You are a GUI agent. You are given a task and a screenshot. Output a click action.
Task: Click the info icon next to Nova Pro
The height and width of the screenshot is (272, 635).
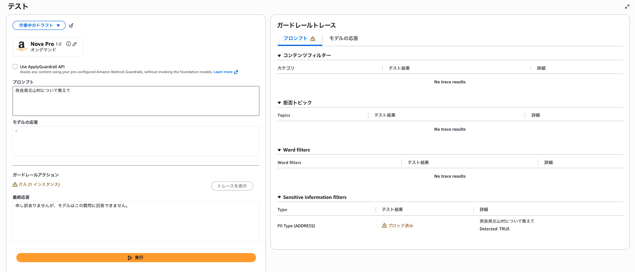click(68, 44)
